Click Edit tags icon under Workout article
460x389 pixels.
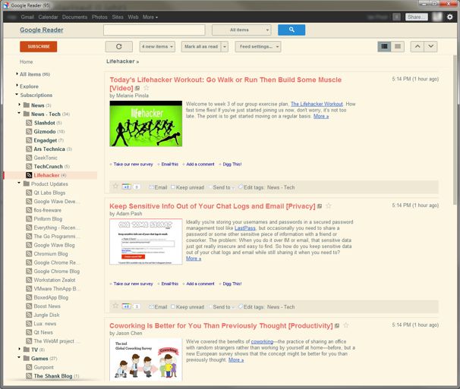coord(241,187)
